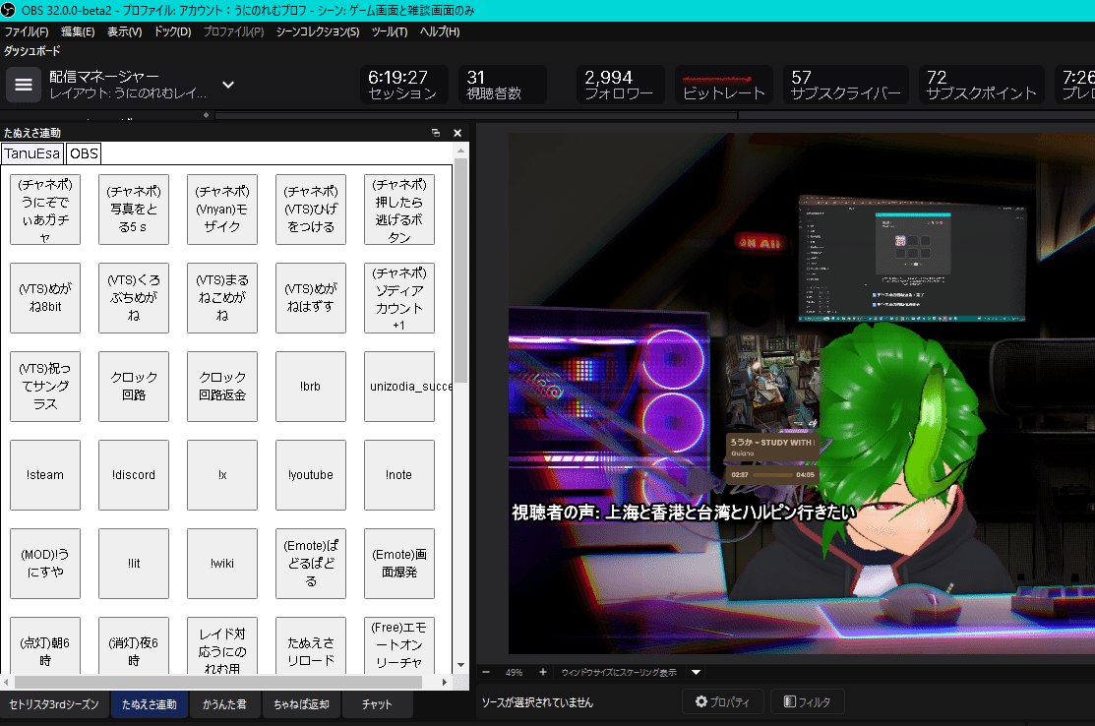The height and width of the screenshot is (726, 1095).
Task: Trigger (チャネポ)(VTS)ひげをつける button
Action: click(311, 210)
